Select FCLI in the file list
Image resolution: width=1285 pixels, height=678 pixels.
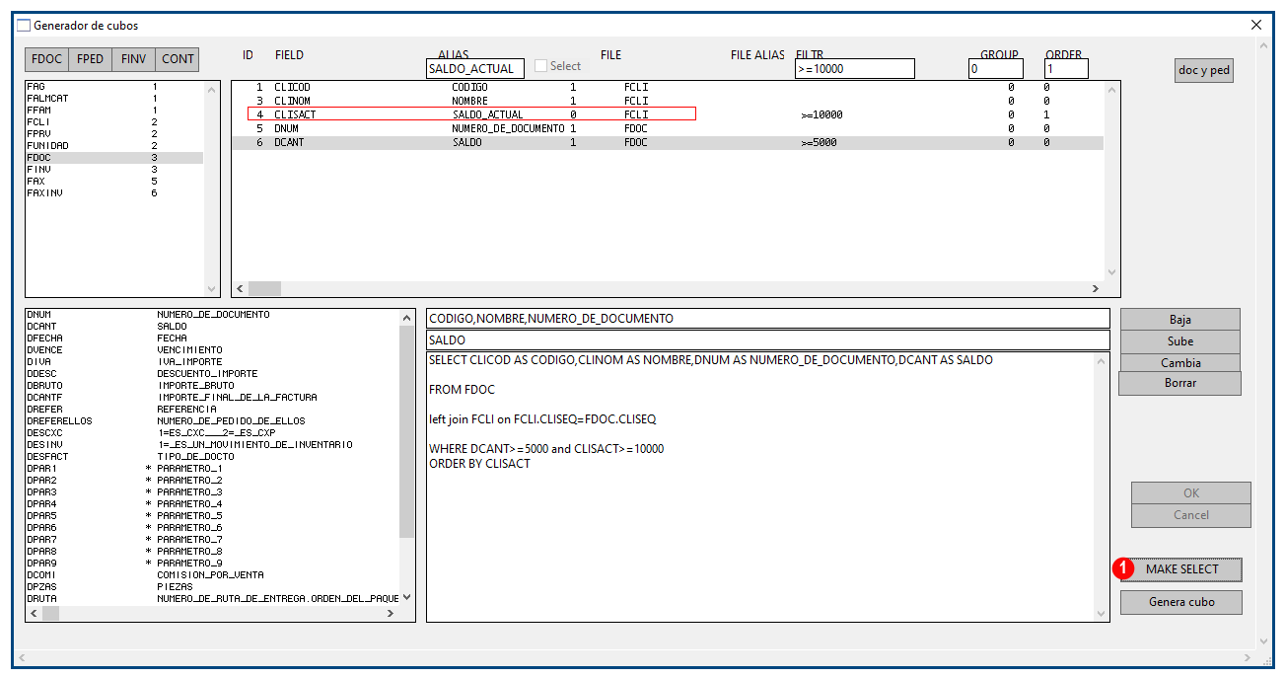pyautogui.click(x=113, y=122)
